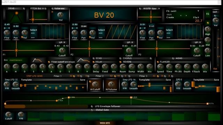Viewport: 223px width, 125px height.
Task: Click the EQ Mid knob
Action: coord(208,40)
